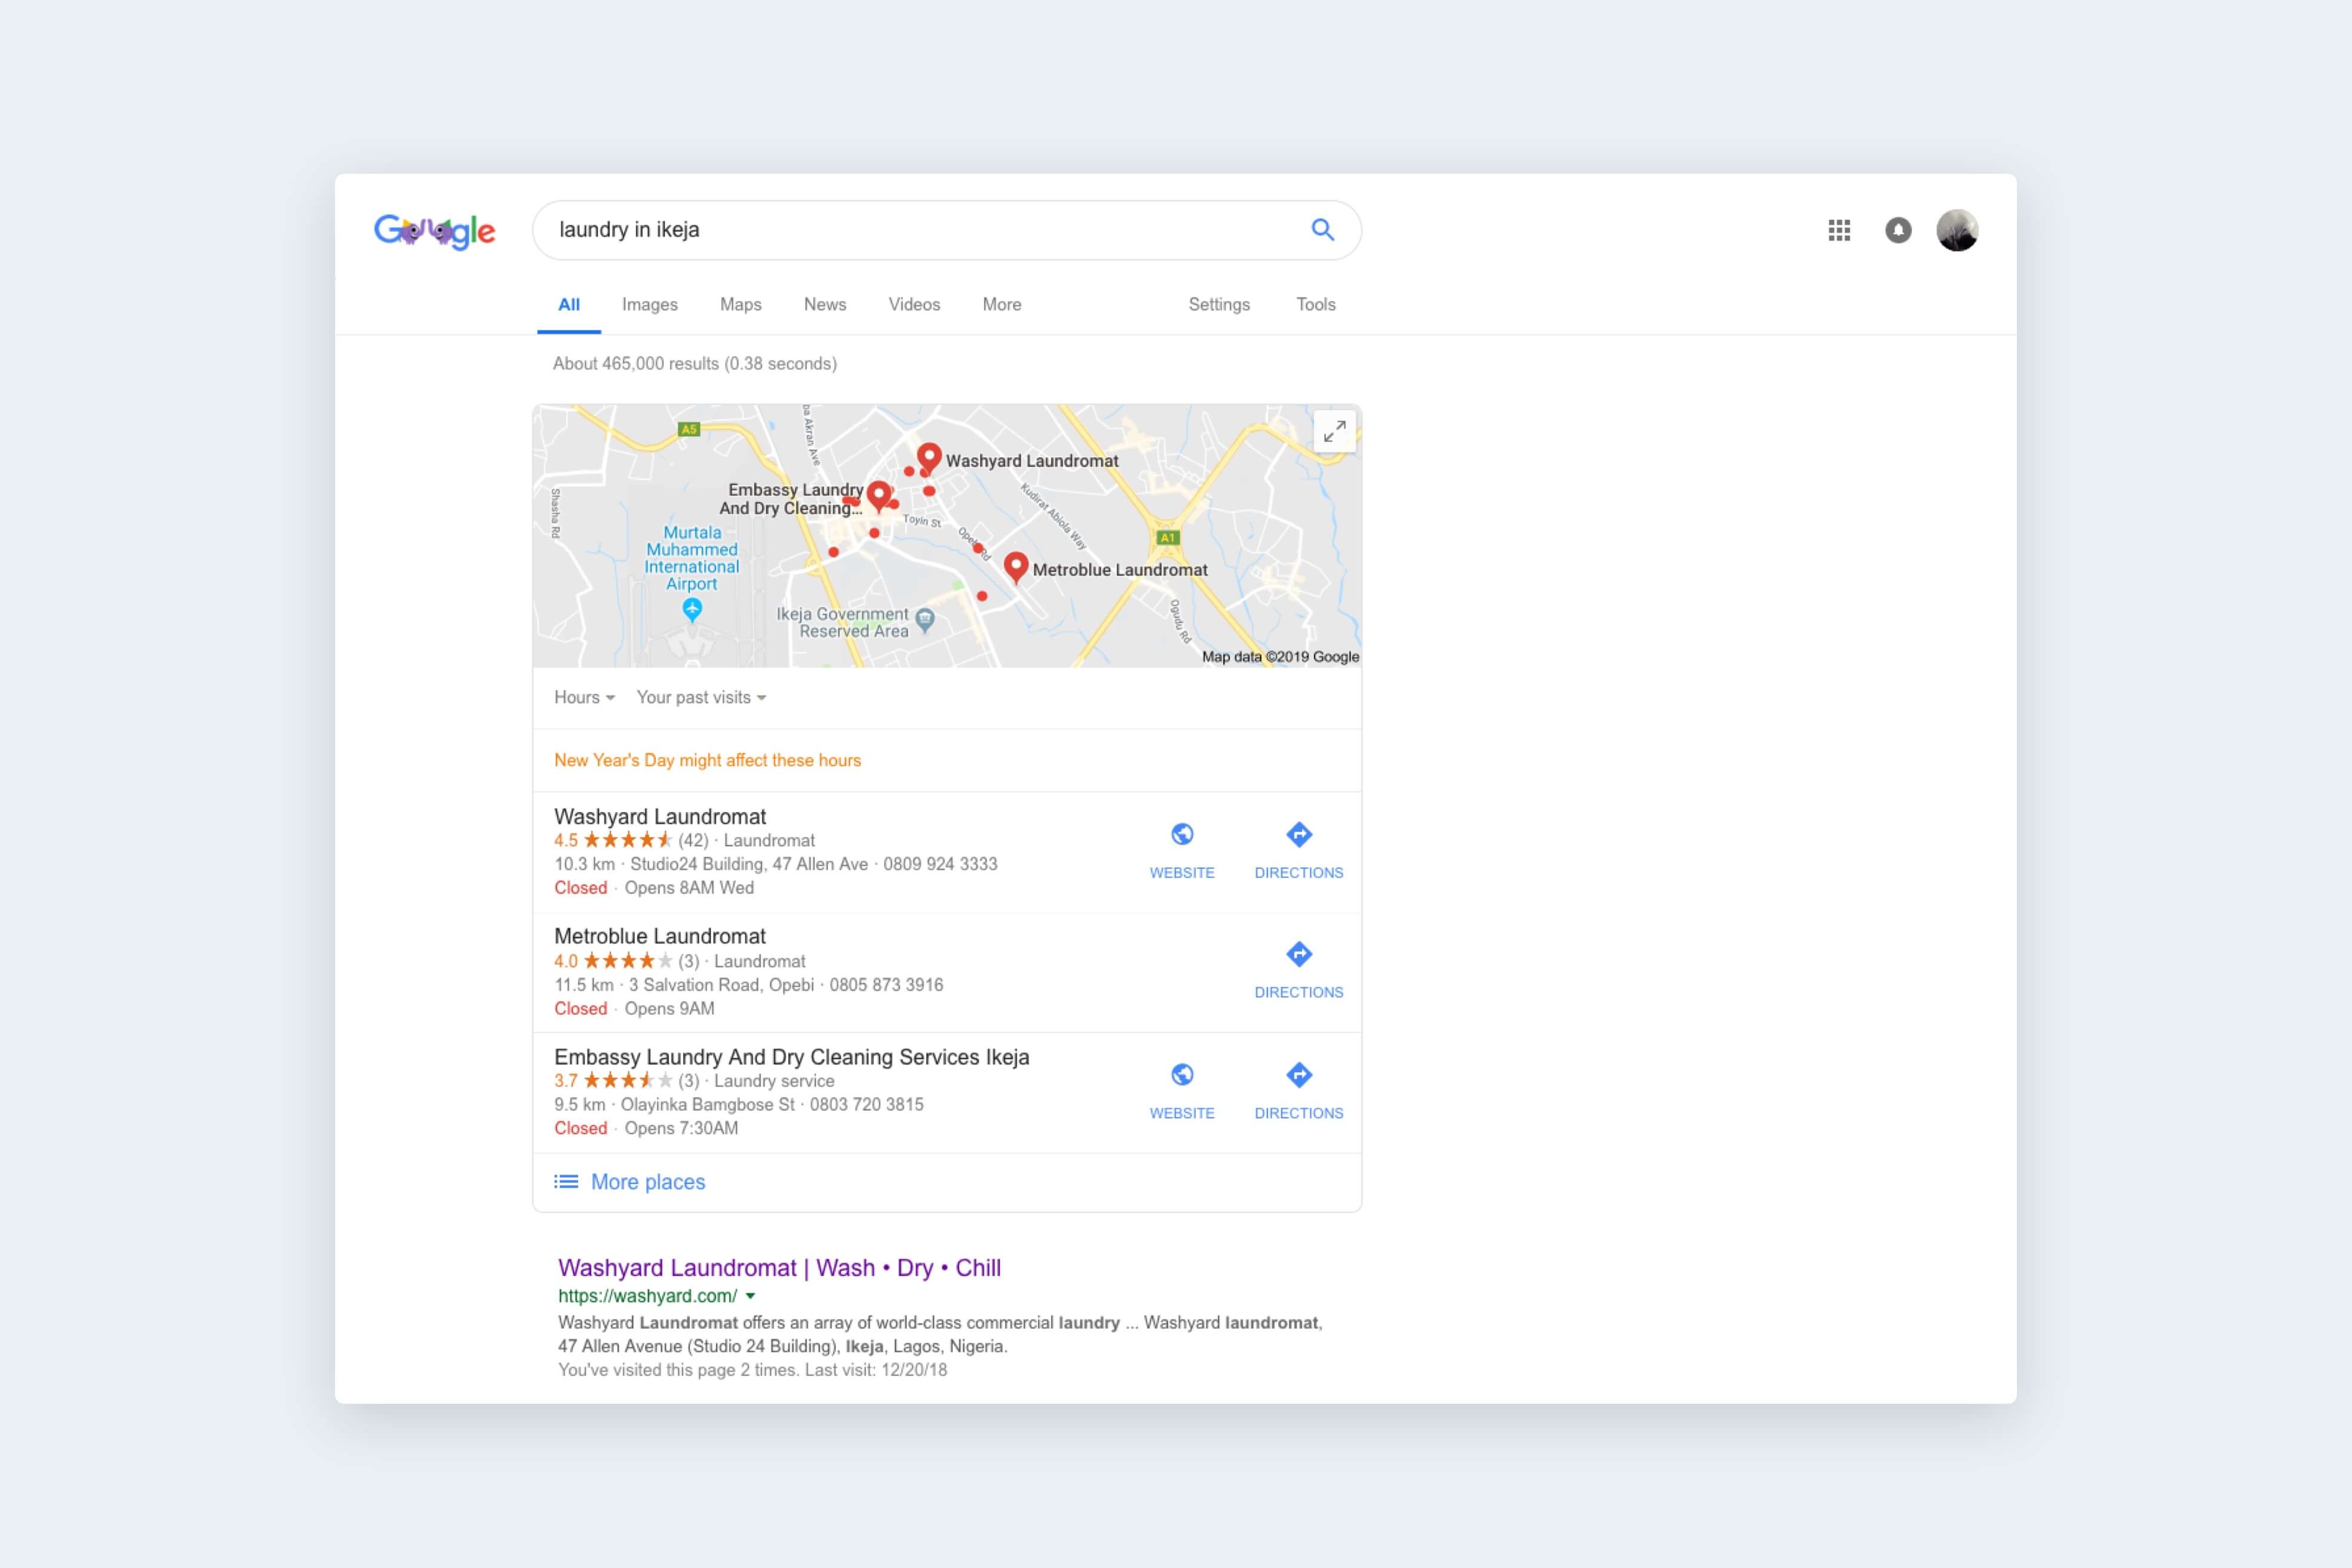Click the About 465,000 results text

point(695,364)
